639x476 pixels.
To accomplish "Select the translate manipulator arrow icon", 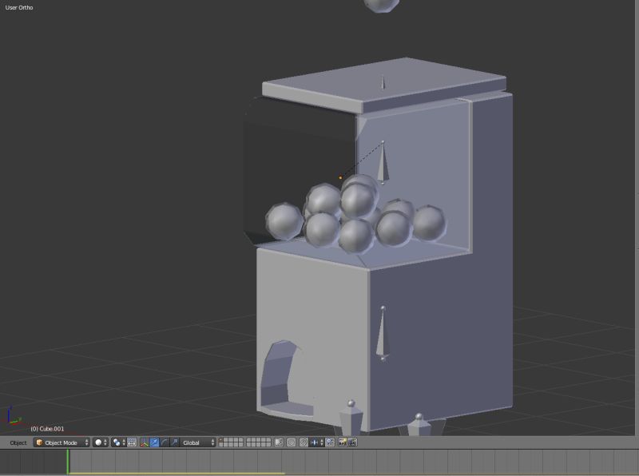I will [x=154, y=442].
